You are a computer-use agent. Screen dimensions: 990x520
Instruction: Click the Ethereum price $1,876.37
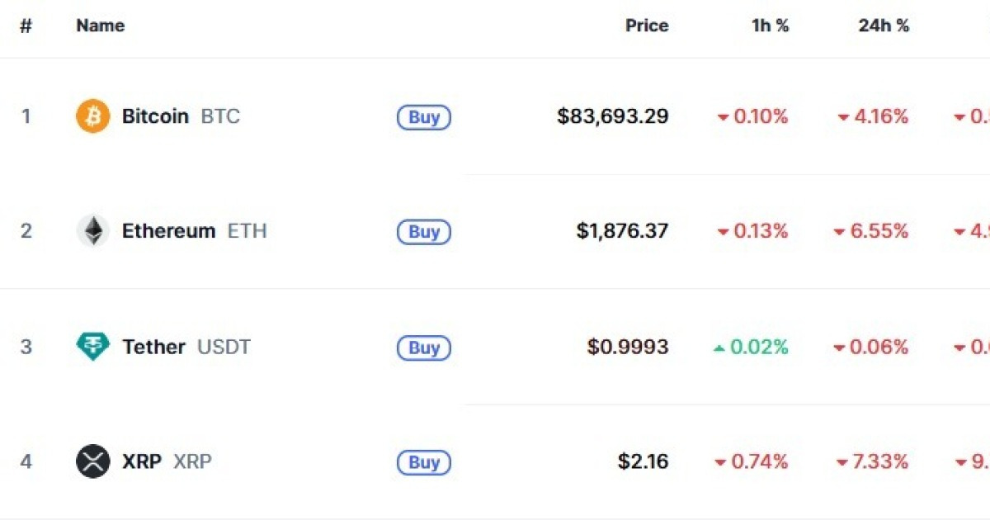coord(622,231)
